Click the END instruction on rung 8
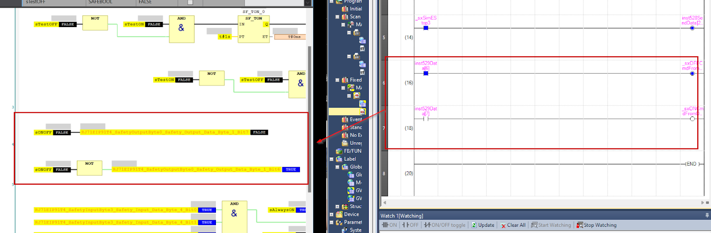The height and width of the screenshot is (233, 711). [x=692, y=164]
